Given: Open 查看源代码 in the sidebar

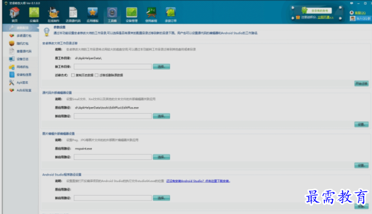Looking at the screenshot, I should 21,51.
